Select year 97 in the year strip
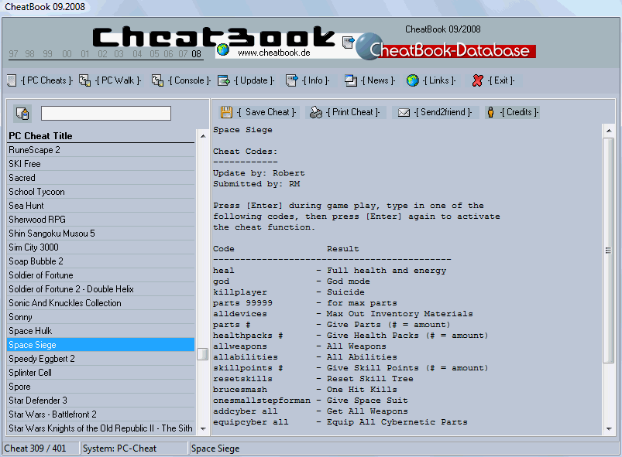 [13, 54]
